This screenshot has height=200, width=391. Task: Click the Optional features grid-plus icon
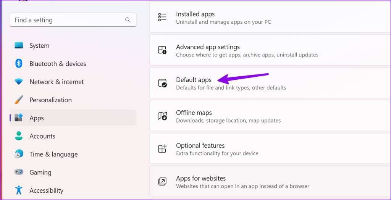[162, 149]
